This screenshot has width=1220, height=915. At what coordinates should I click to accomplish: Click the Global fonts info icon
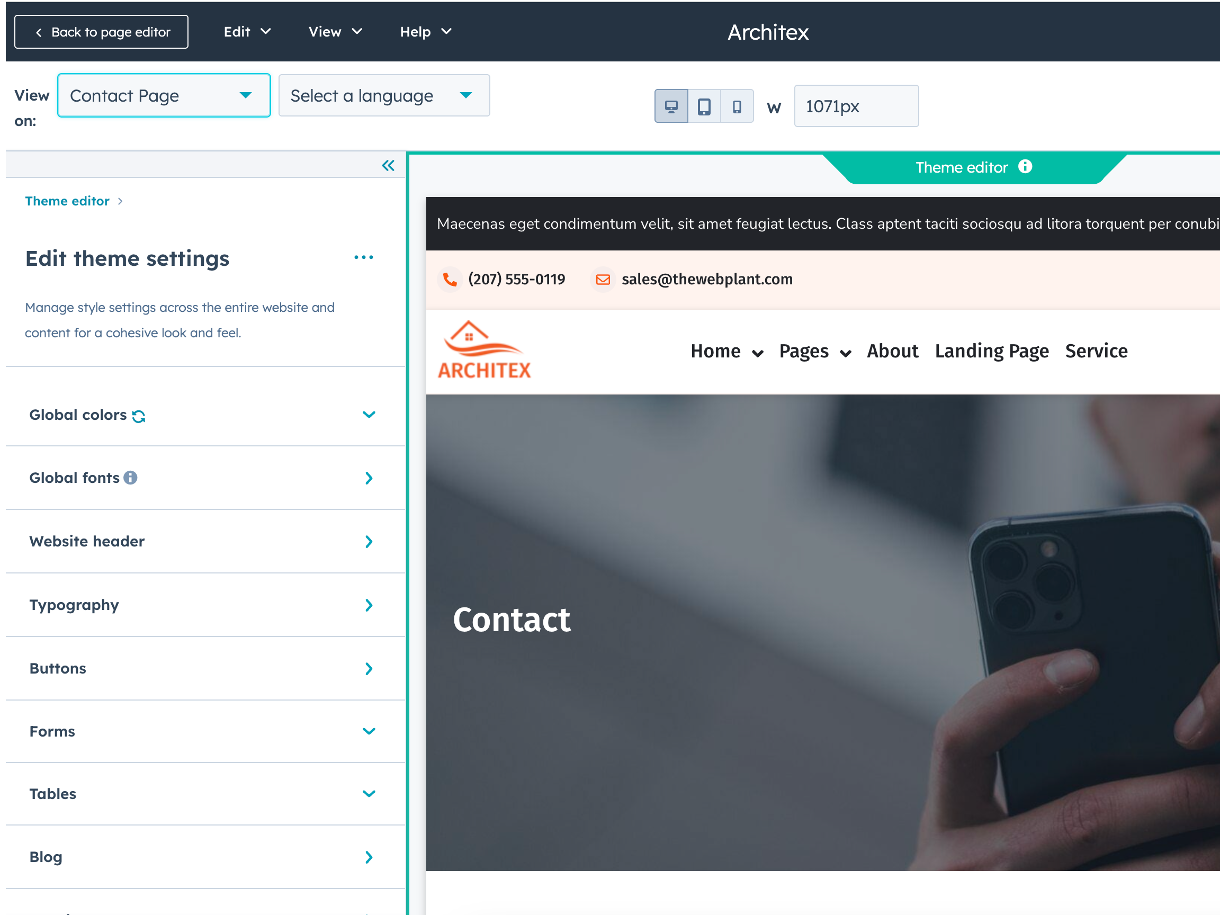click(130, 478)
